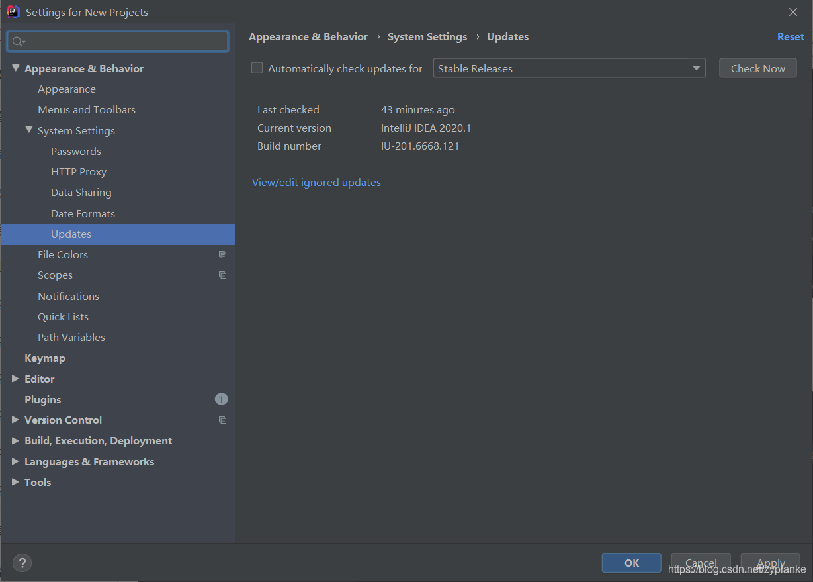Expand the Tools section
This screenshot has width=813, height=582.
(x=15, y=482)
